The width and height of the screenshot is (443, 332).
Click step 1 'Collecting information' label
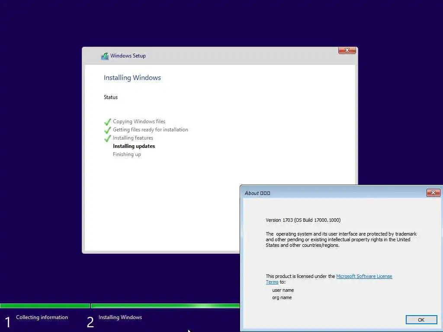click(42, 317)
